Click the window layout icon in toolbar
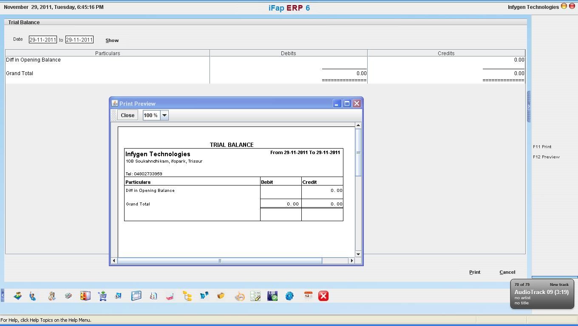The width and height of the screenshot is (578, 326). (x=136, y=296)
